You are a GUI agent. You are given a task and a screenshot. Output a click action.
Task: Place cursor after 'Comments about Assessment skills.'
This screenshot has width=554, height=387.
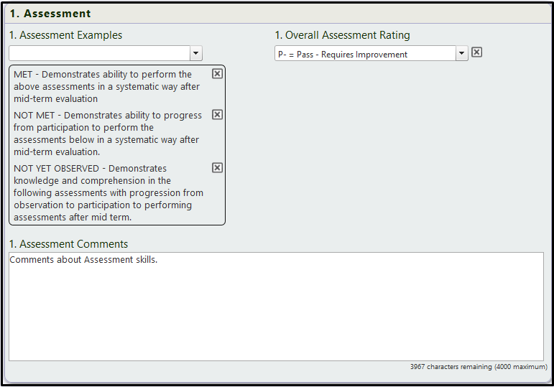click(158, 260)
